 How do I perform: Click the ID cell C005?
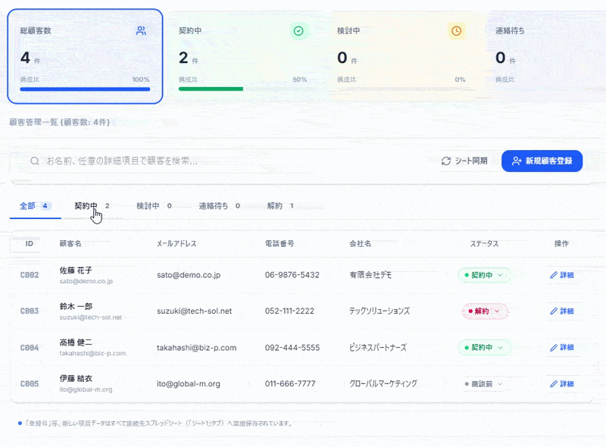(30, 383)
